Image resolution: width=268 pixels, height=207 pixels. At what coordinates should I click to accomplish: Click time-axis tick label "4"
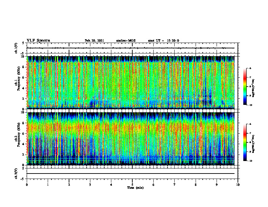(x=111, y=185)
